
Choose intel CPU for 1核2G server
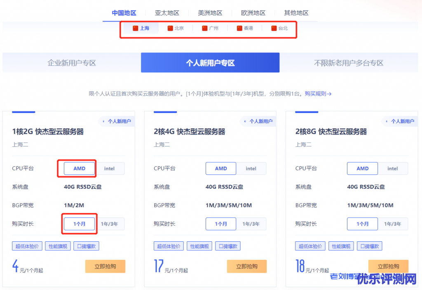(x=110, y=168)
